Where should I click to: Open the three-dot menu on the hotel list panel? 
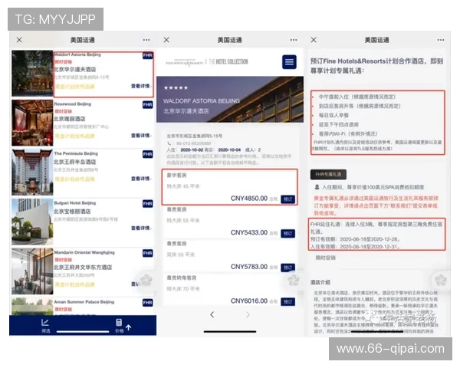[146, 40]
